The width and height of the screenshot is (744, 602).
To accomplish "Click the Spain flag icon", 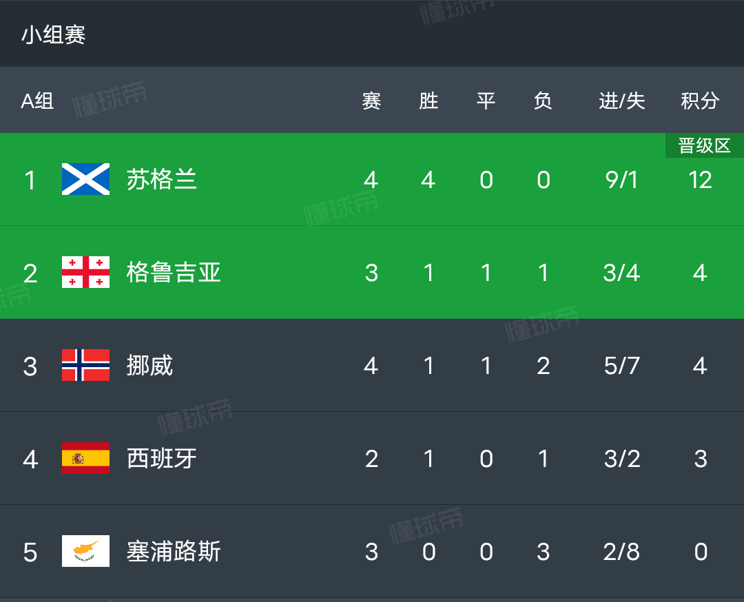I will click(86, 458).
